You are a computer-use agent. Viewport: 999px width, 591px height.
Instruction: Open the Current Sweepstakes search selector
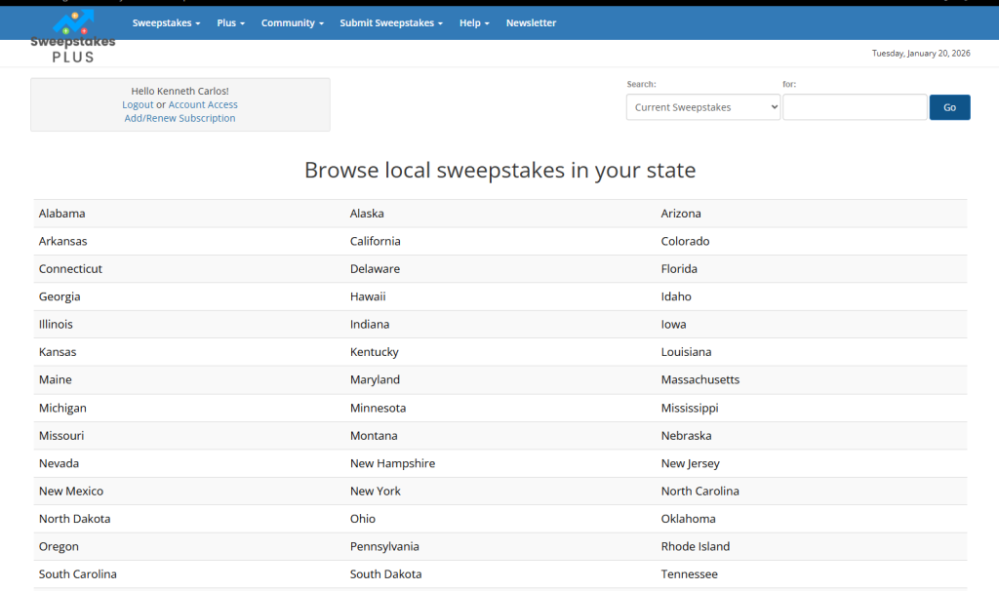tap(702, 107)
